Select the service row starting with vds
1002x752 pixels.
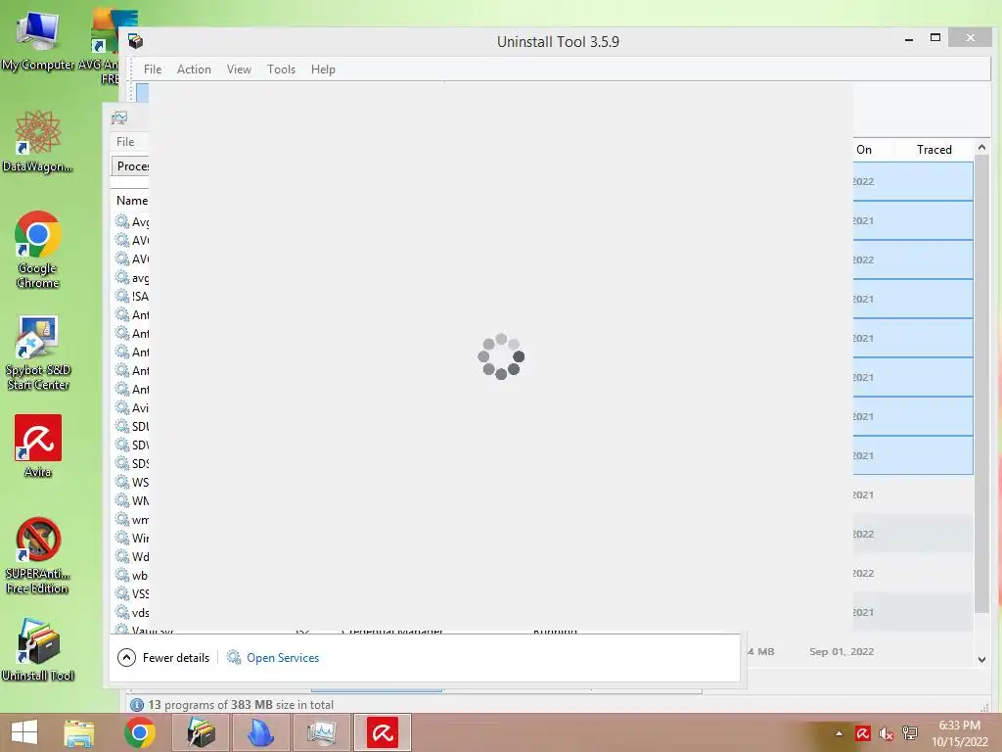(x=131, y=612)
